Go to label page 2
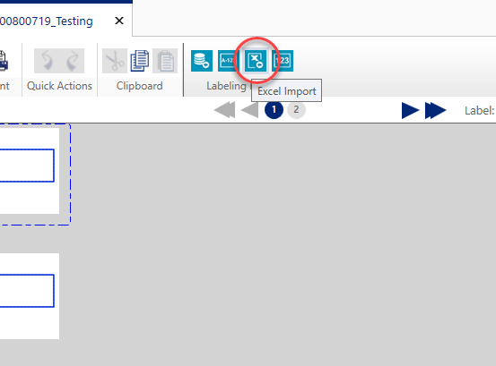This screenshot has height=366, width=496. (x=296, y=110)
